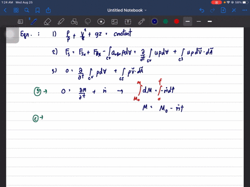Select the Pen tool
The height and width of the screenshot is (187, 250).
coord(33,21)
